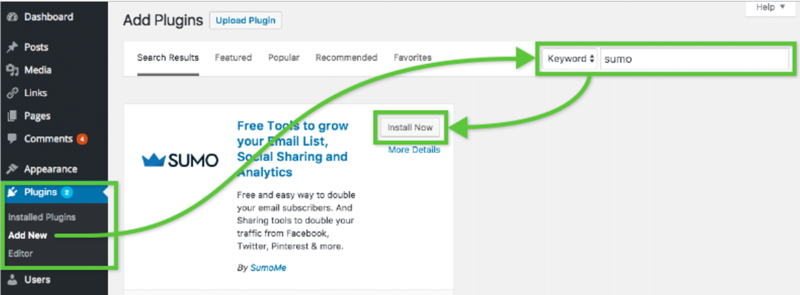Click the Appearance paintbrush icon

(12, 169)
